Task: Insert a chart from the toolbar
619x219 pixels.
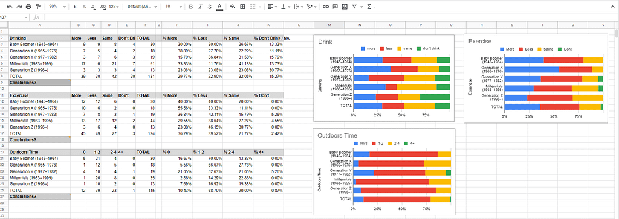Action: pos(345,7)
